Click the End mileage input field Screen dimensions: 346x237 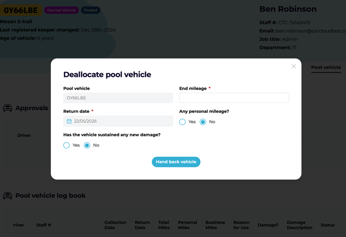pos(234,98)
